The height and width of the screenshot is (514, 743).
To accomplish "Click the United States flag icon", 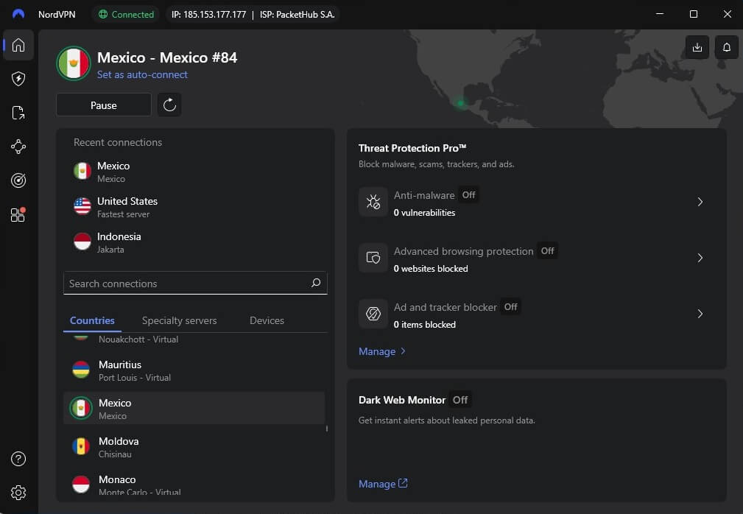I will pos(82,206).
